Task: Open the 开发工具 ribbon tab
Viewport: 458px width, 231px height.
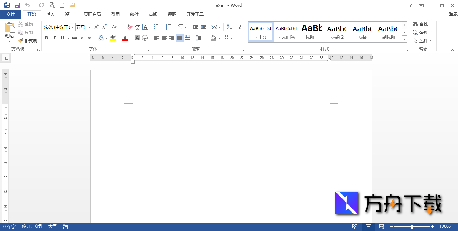Action: pyautogui.click(x=195, y=15)
